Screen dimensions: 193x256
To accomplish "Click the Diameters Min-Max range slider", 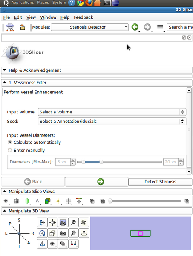I will click(x=119, y=162).
